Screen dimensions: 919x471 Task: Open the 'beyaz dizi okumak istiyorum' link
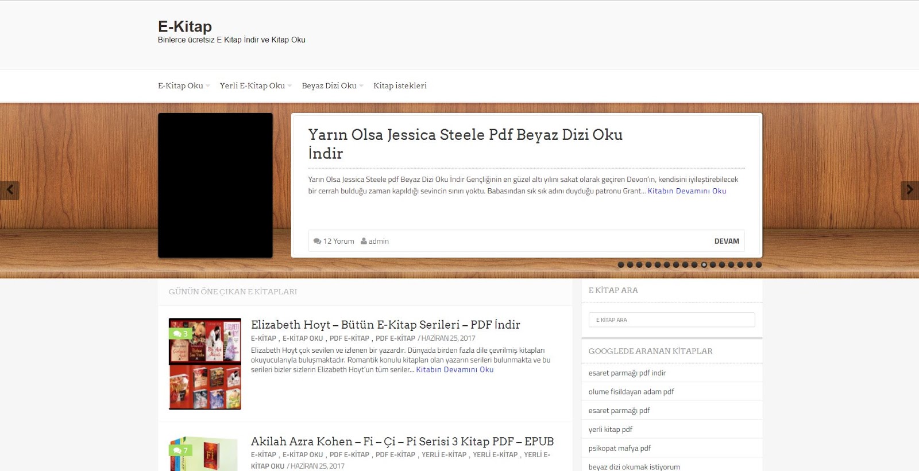(634, 467)
